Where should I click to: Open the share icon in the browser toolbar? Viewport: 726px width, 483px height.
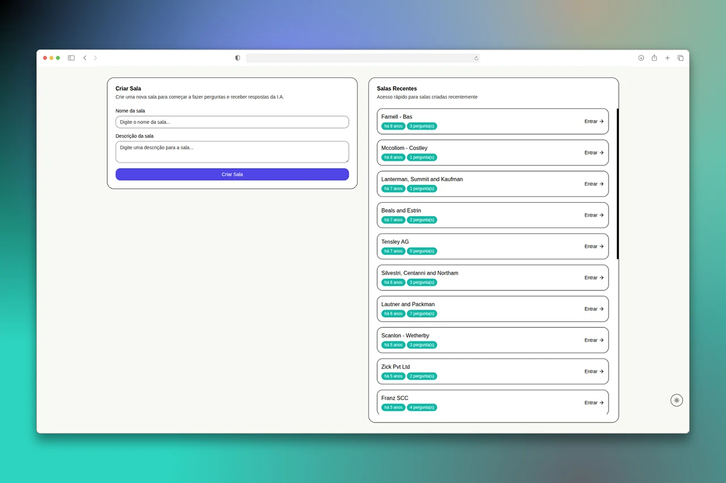coord(654,58)
